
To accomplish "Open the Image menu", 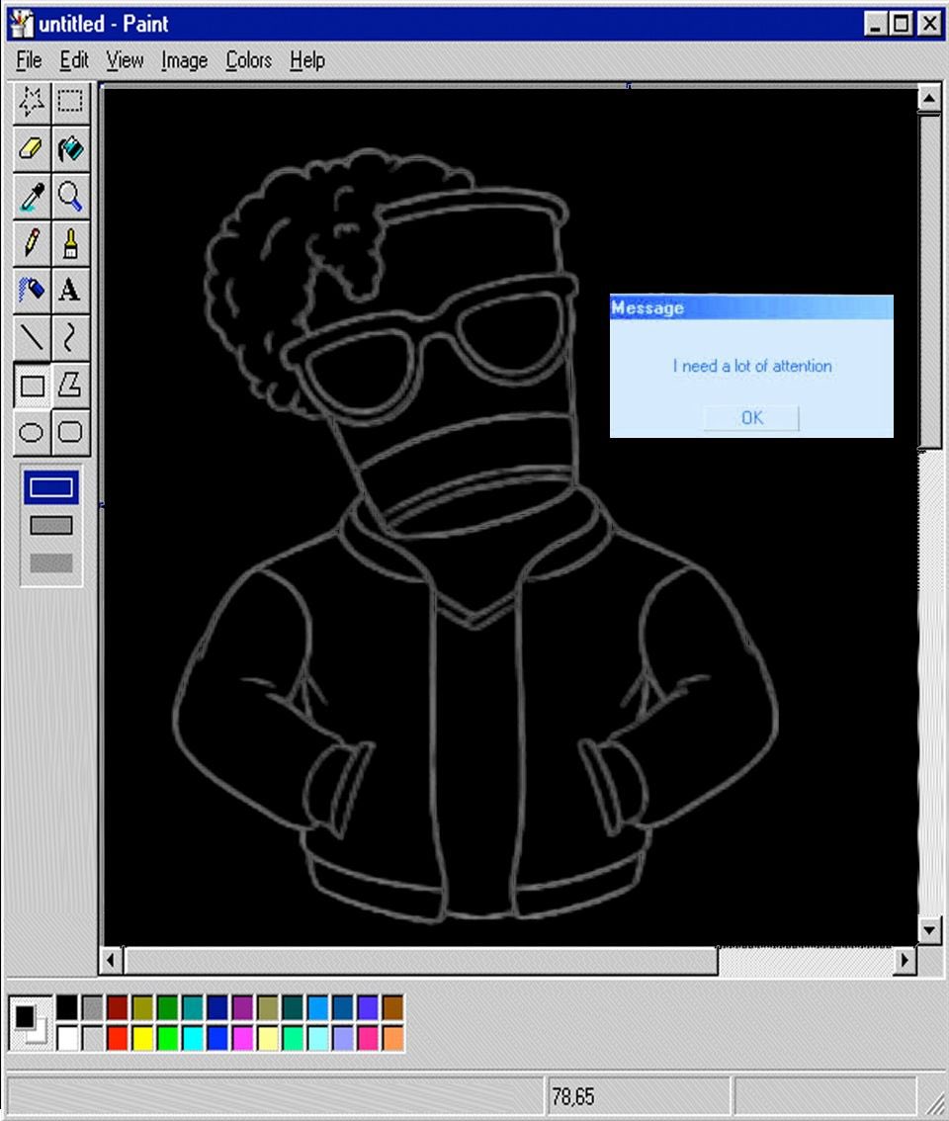I will pyautogui.click(x=185, y=60).
